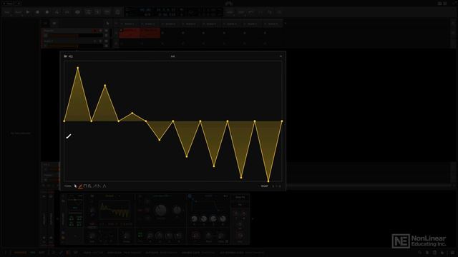Click the Record button in transport bar
The width and height of the screenshot is (458, 257).
click(x=47, y=12)
